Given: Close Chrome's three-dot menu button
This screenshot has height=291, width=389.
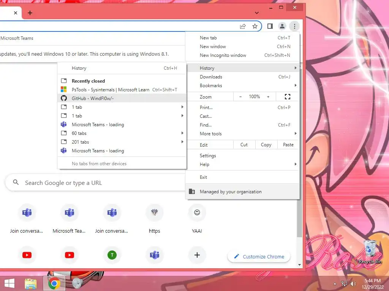Looking at the screenshot, I should [x=294, y=26].
